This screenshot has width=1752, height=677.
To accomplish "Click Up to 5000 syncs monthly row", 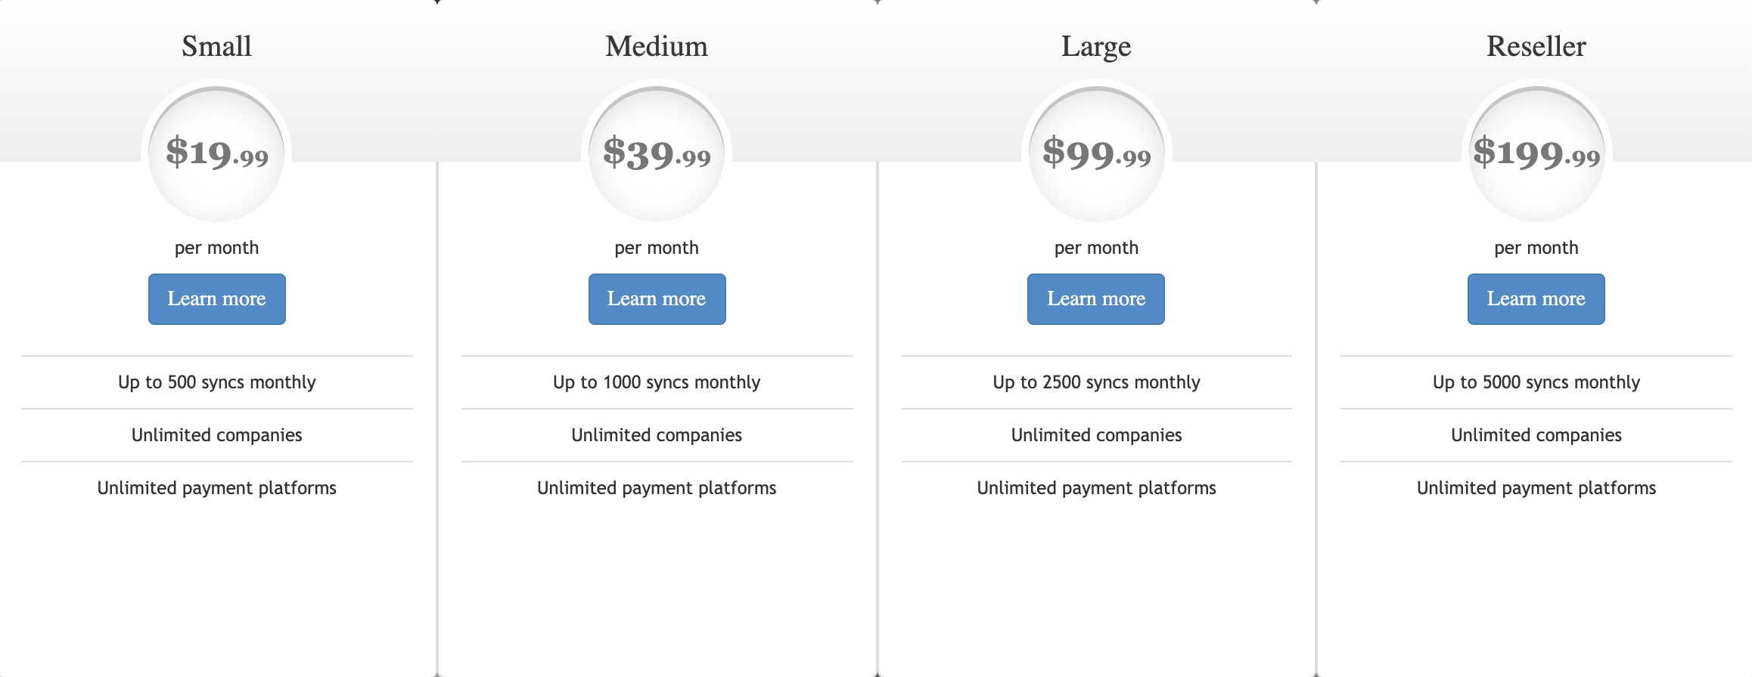I will (1536, 382).
